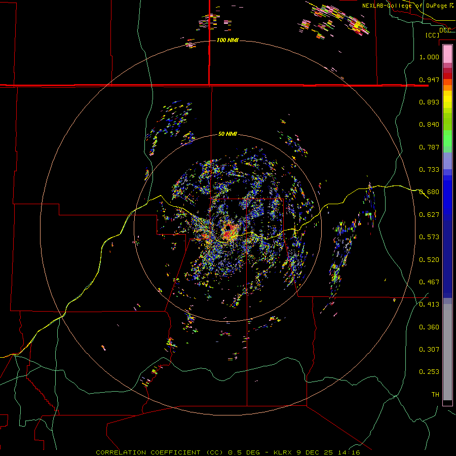
Task: Click the 0.947 value on the scale
Action: [x=429, y=80]
